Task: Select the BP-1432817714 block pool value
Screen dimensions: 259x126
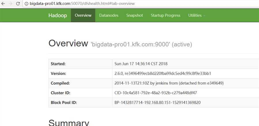Action: point(157,103)
